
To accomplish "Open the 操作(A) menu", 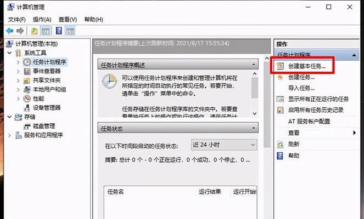I will point(42,20).
